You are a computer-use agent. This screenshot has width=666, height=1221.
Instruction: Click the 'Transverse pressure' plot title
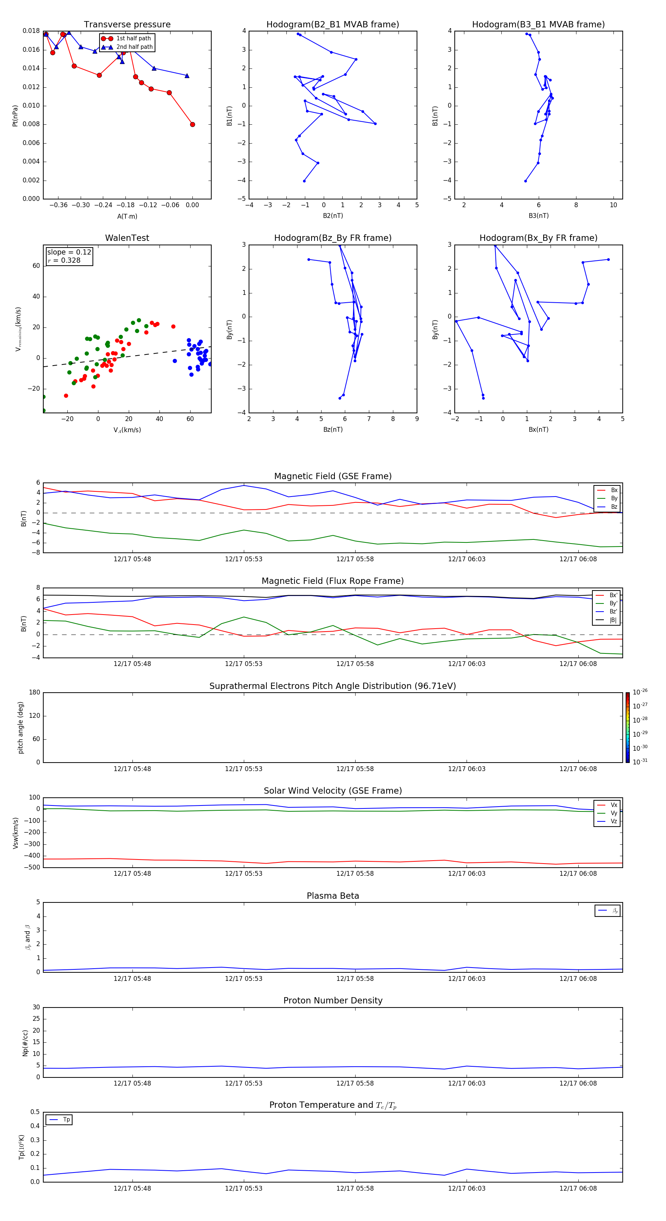(127, 25)
